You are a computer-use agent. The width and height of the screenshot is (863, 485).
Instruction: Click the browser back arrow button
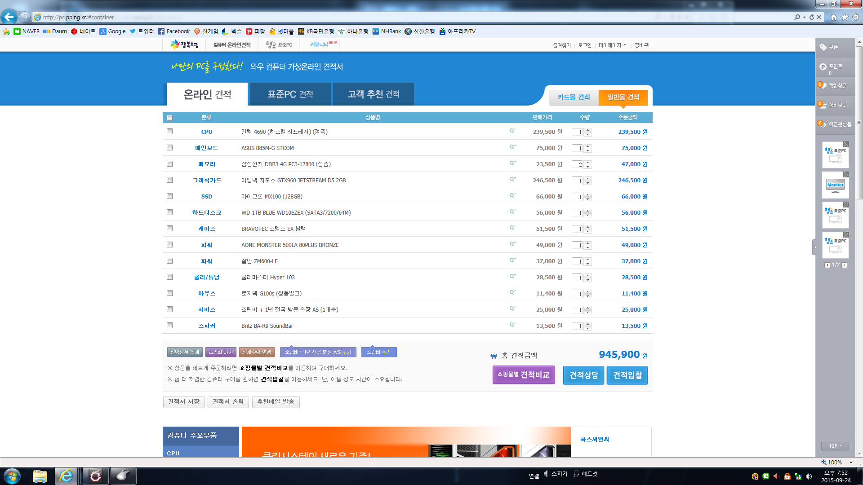(x=9, y=17)
